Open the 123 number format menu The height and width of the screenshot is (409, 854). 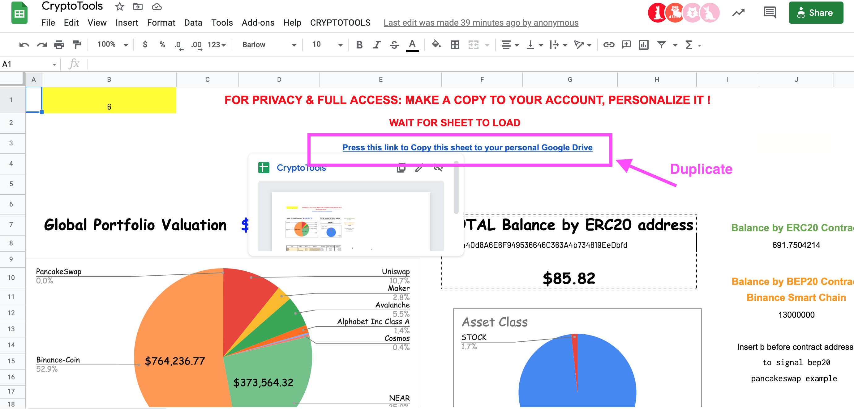click(217, 45)
